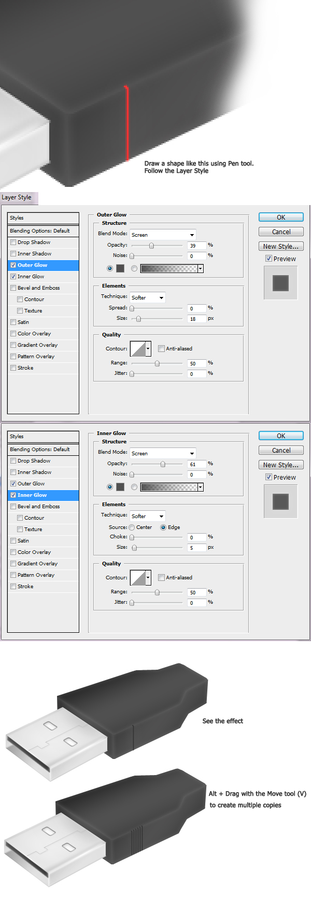Click the Size field showing 5
Screen dimensions: 311x909
pos(197,548)
